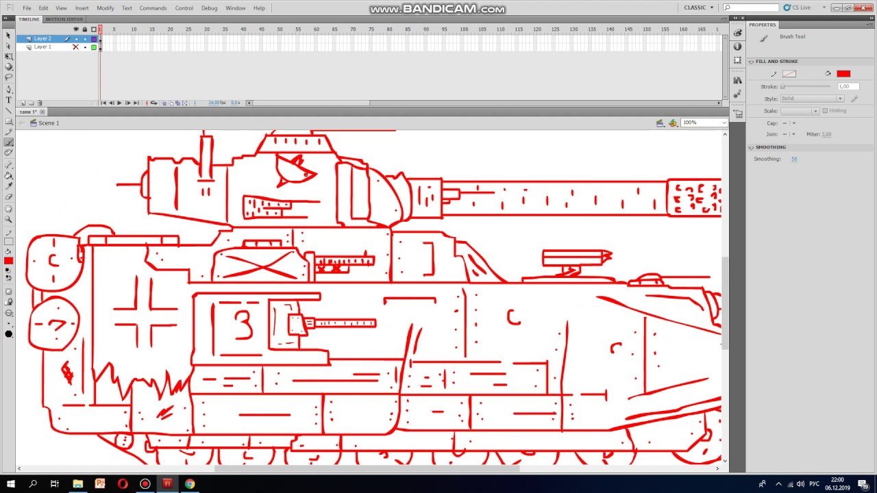The image size is (877, 493).
Task: Click Scene 1 in the edit bar
Action: (49, 123)
